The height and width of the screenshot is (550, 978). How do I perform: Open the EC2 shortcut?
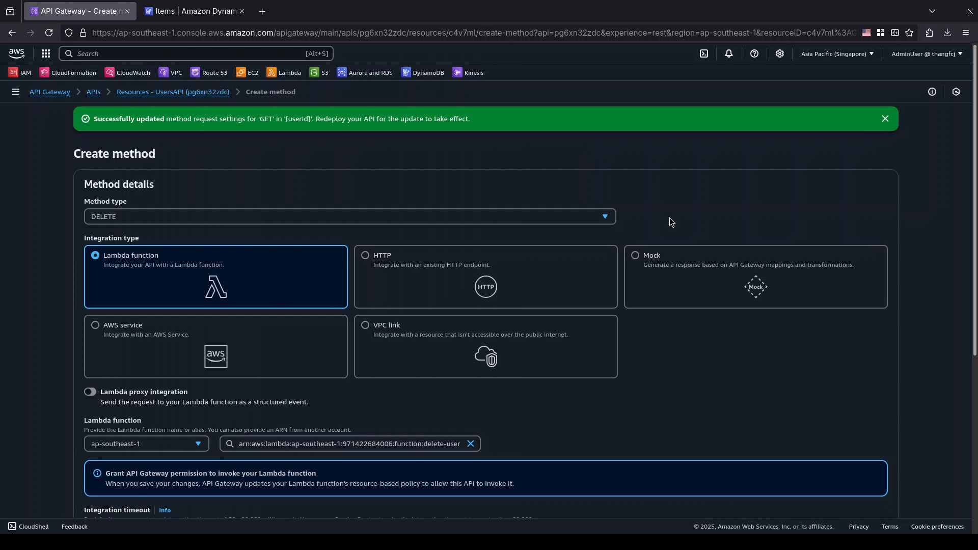pyautogui.click(x=247, y=73)
